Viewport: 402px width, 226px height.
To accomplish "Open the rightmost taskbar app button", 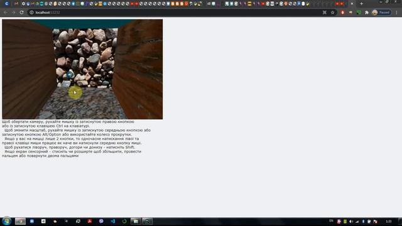I will tap(147, 221).
